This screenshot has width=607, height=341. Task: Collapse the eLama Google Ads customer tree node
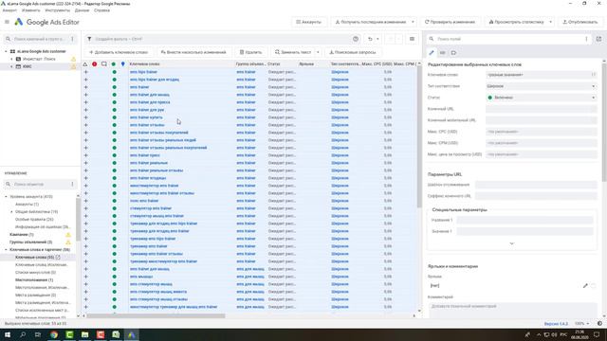(x=6, y=51)
